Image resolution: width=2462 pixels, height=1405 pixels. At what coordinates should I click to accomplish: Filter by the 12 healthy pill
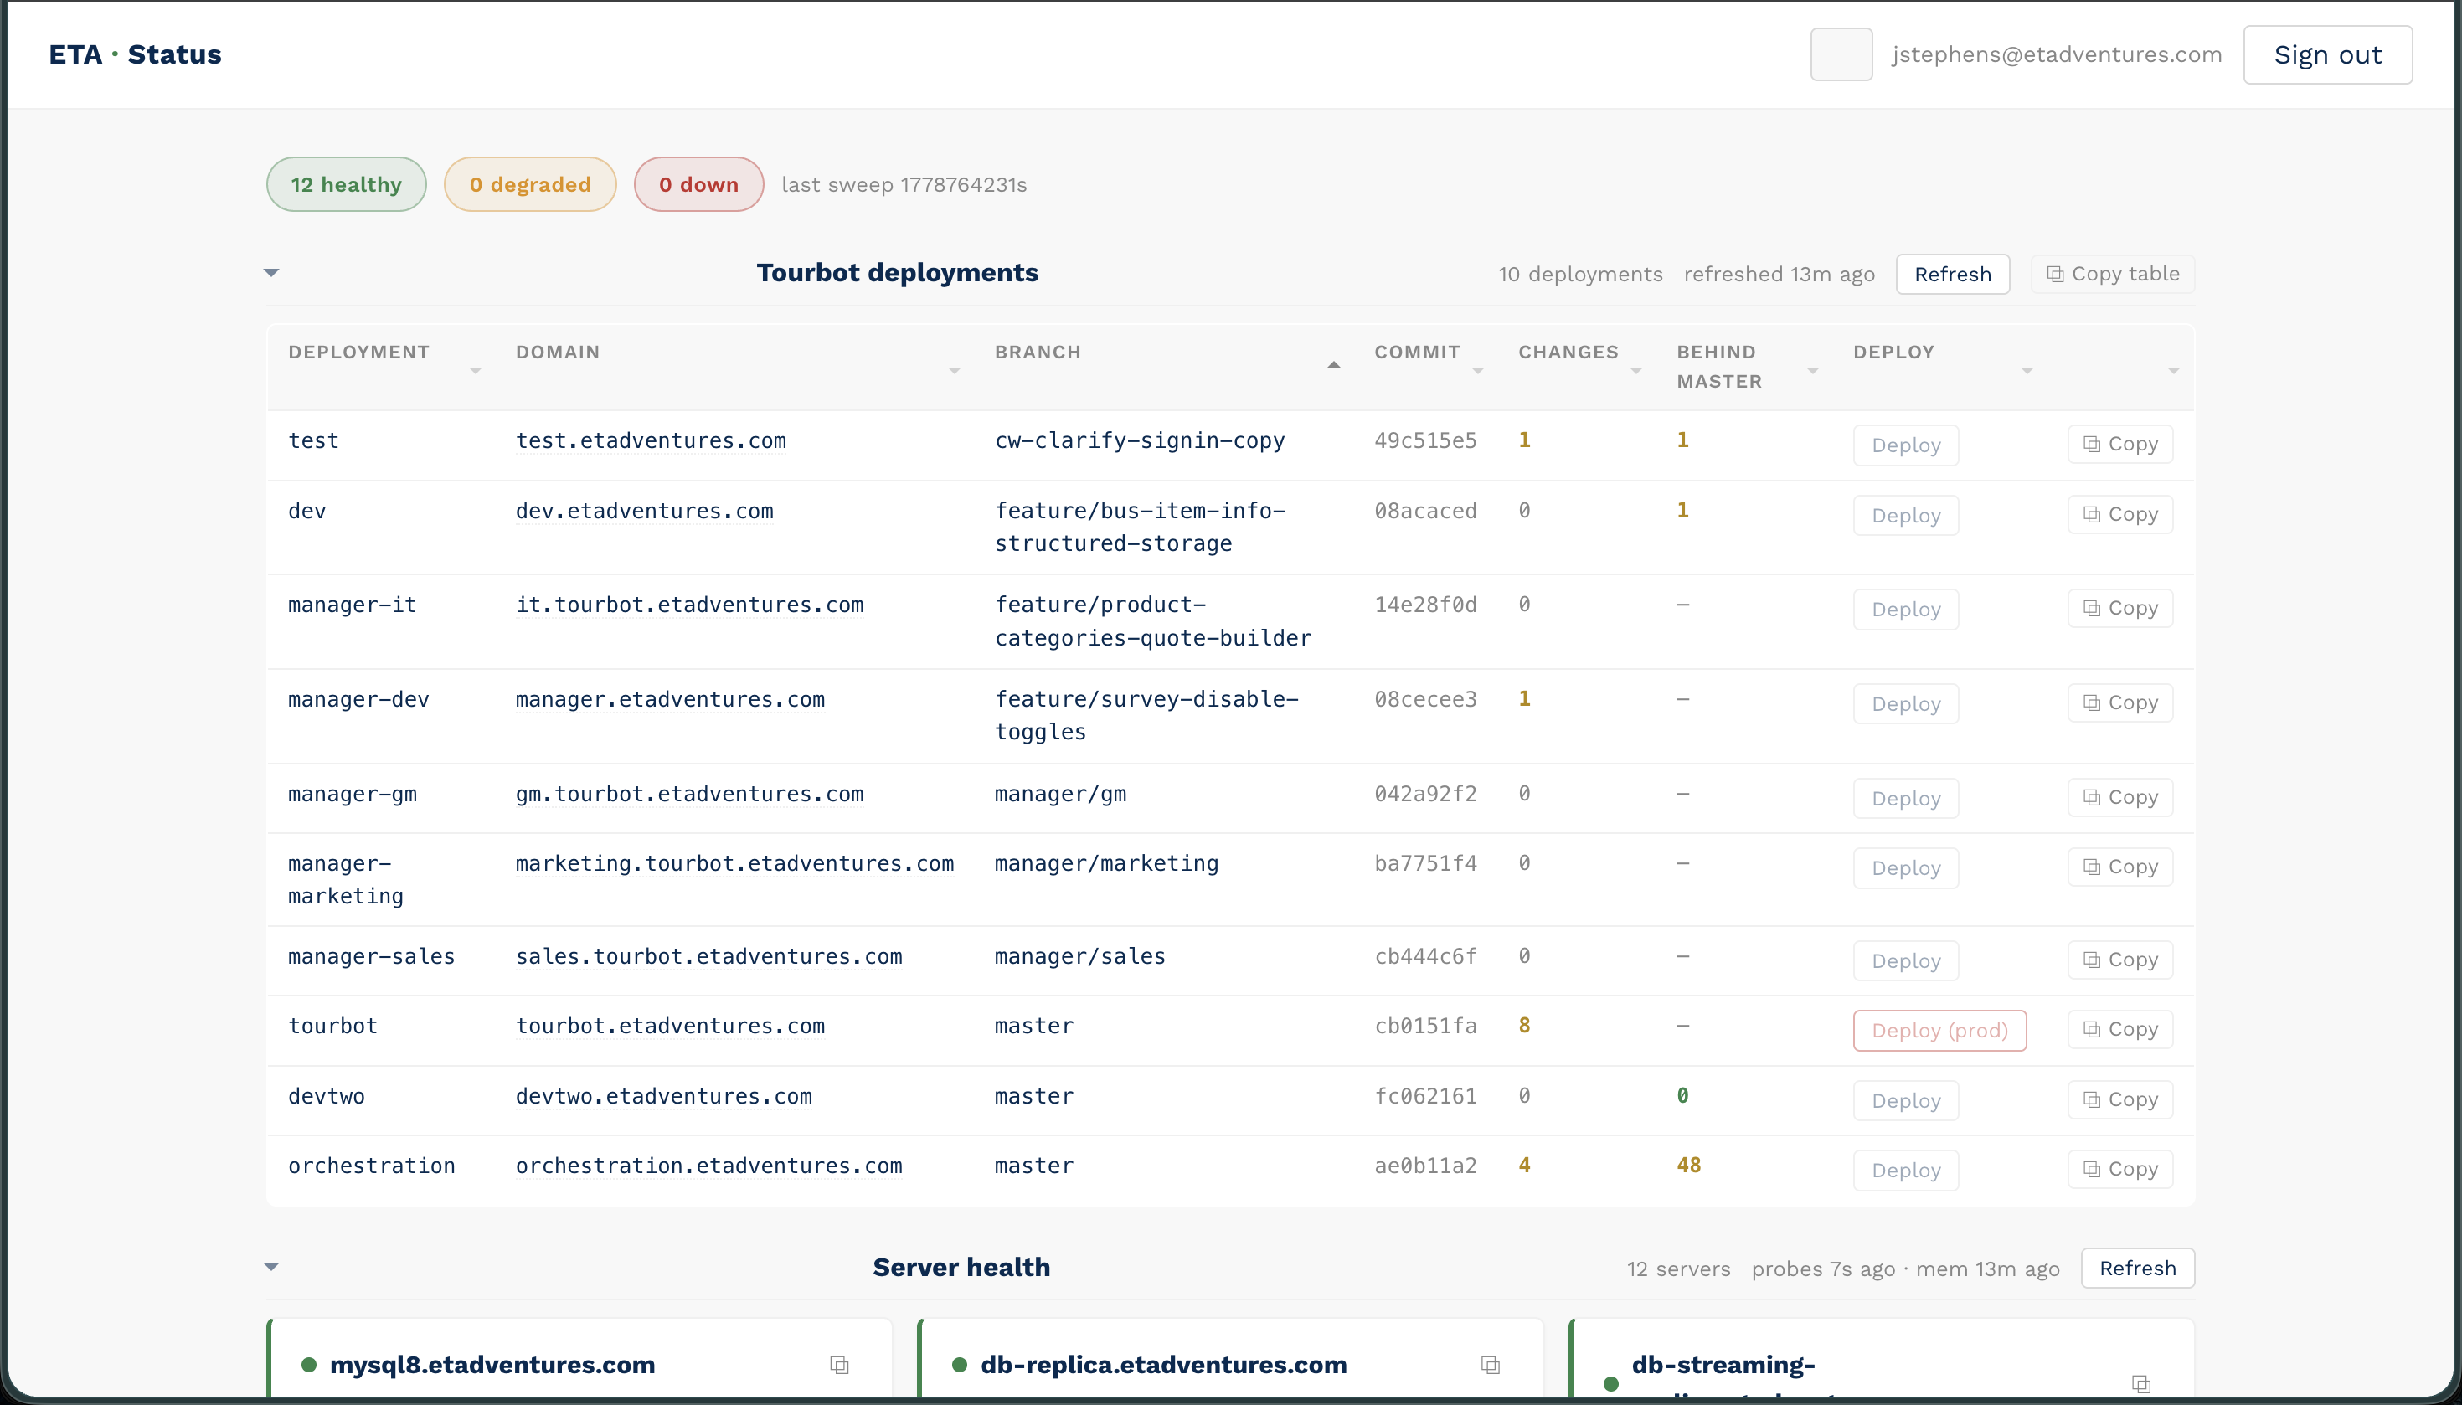pyautogui.click(x=346, y=184)
